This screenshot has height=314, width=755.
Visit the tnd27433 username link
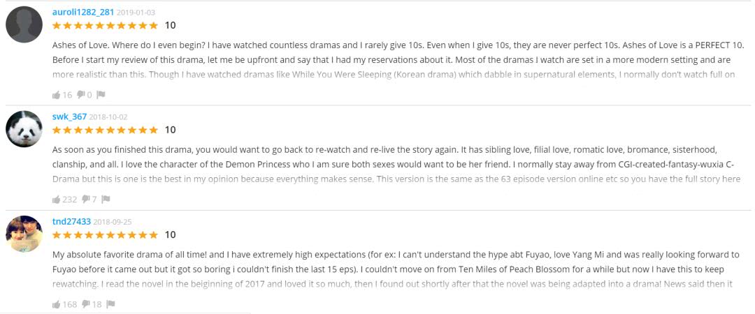(x=71, y=221)
